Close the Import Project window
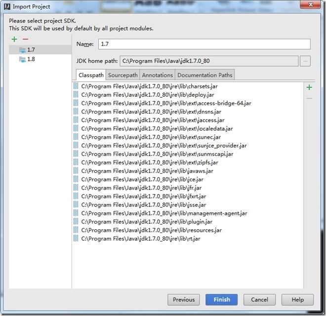326x316 pixels. tap(310, 4)
